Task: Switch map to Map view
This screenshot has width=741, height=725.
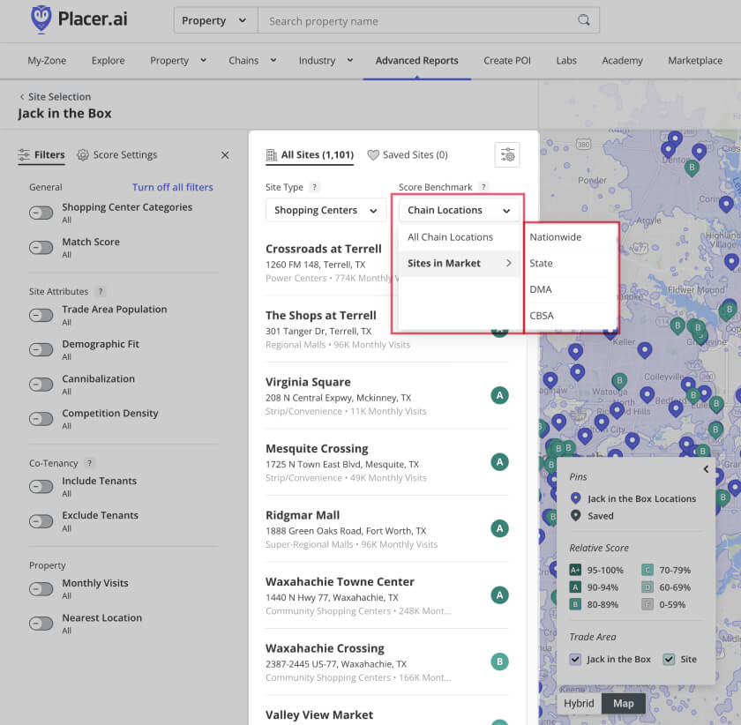Action: (624, 703)
